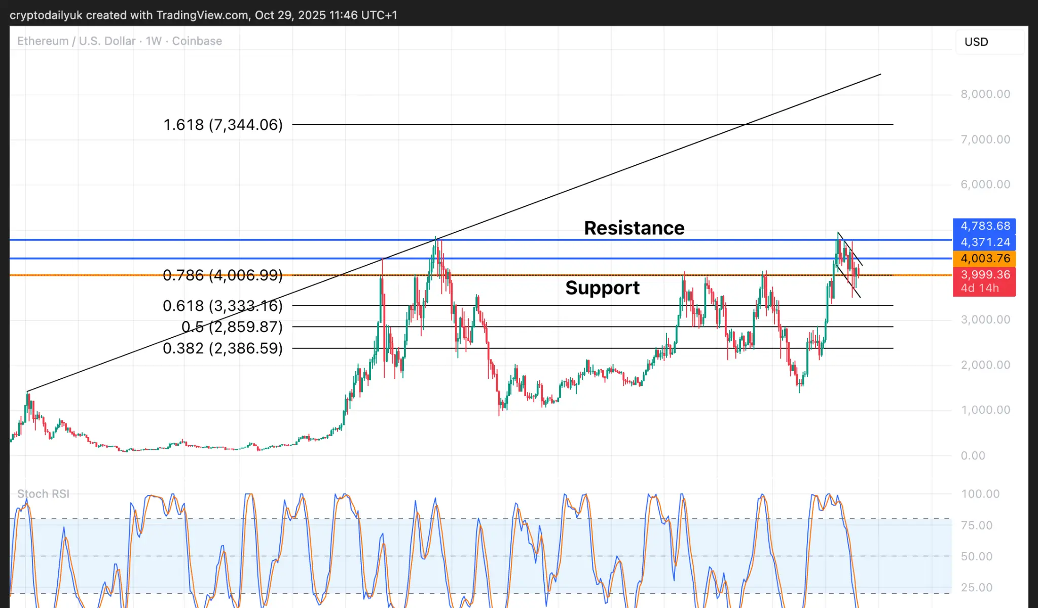1038x608 pixels.
Task: Click the 50.00 Stoch RSI axis value
Action: coord(976,556)
